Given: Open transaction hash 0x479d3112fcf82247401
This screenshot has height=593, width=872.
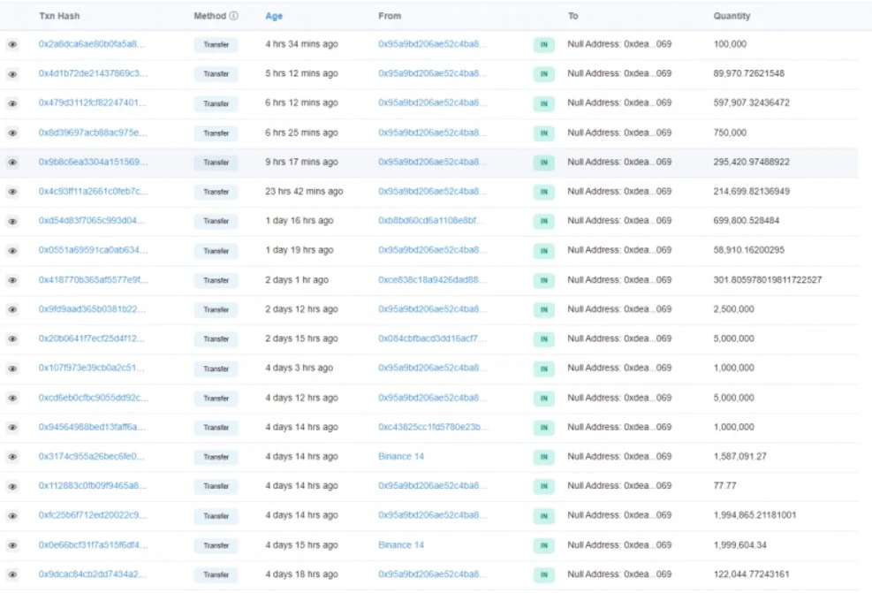Looking at the screenshot, I should pyautogui.click(x=93, y=103).
